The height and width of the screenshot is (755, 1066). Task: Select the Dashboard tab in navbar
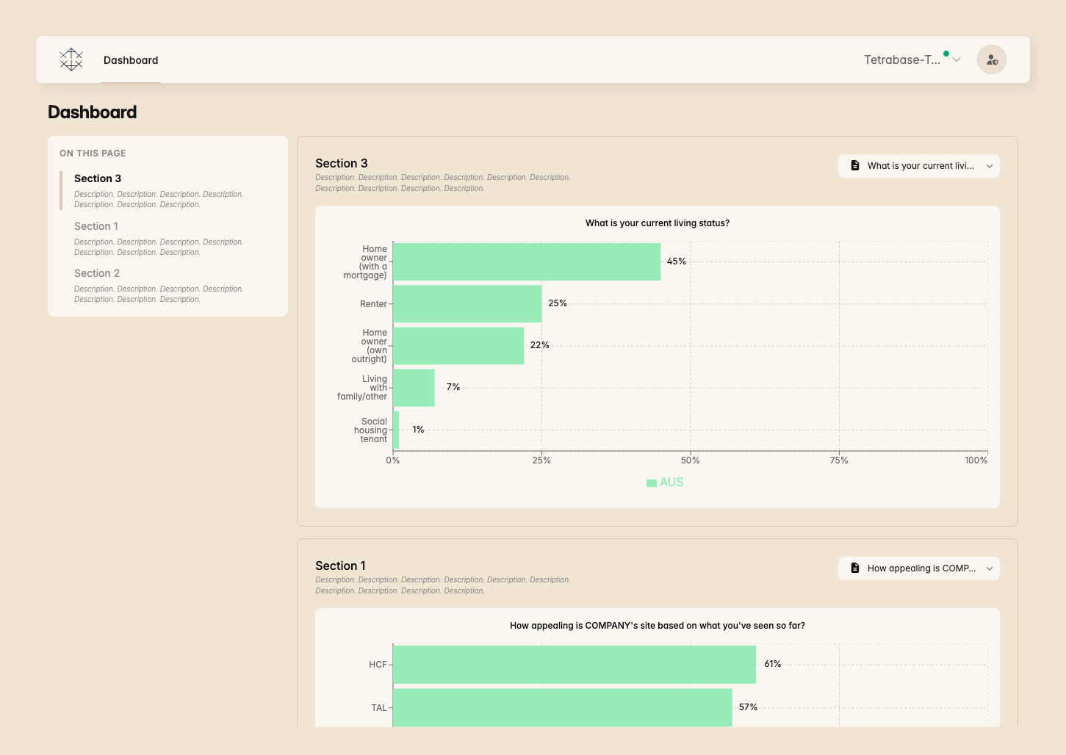coord(131,60)
